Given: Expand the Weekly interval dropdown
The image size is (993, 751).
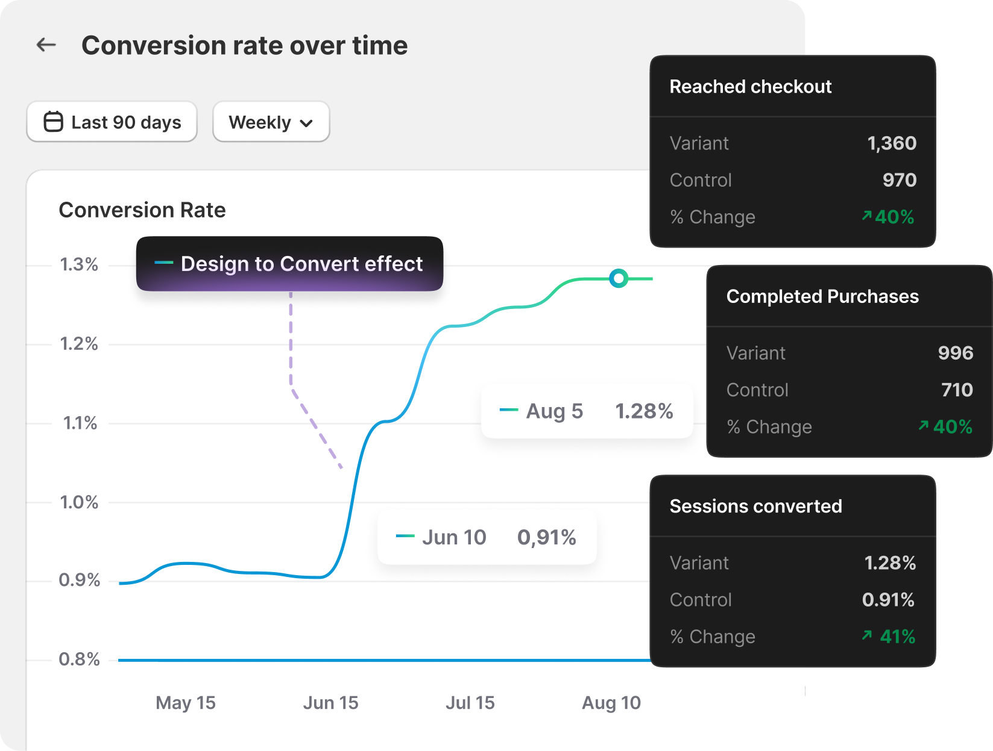Looking at the screenshot, I should [x=271, y=122].
